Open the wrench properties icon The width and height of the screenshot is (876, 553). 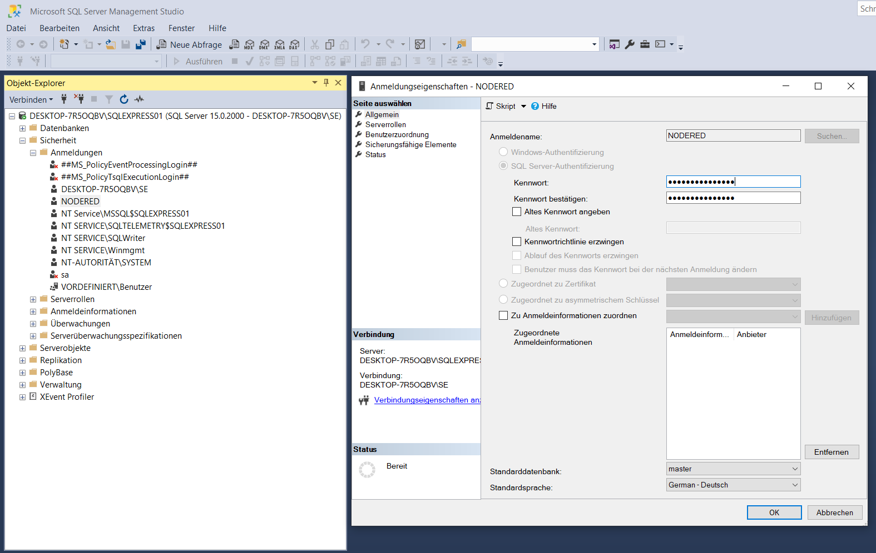[x=630, y=44]
